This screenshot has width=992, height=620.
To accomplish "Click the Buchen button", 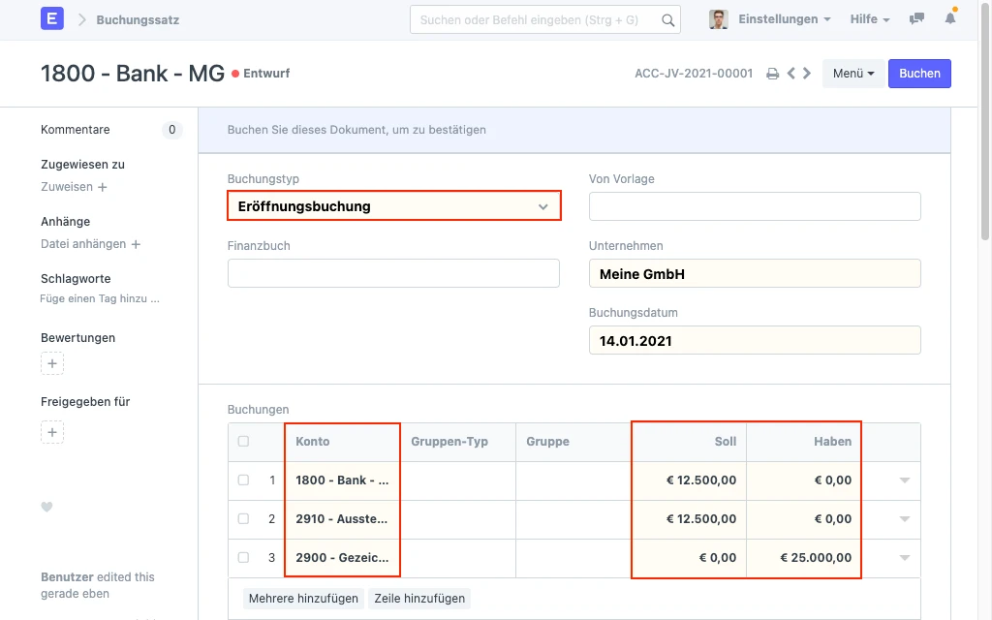I will (x=919, y=74).
